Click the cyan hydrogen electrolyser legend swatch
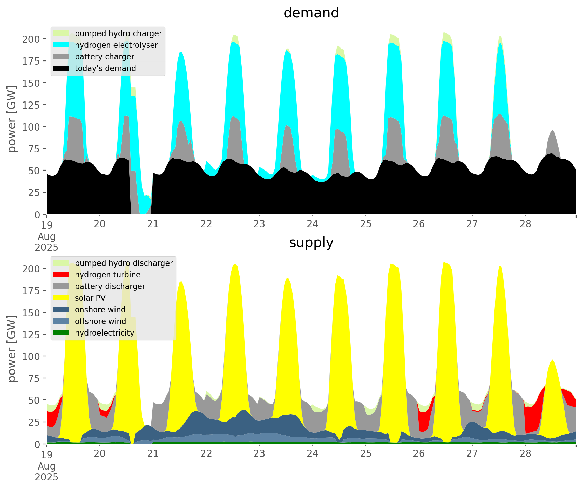Image resolution: width=583 pixels, height=489 pixels. pyautogui.click(x=61, y=45)
